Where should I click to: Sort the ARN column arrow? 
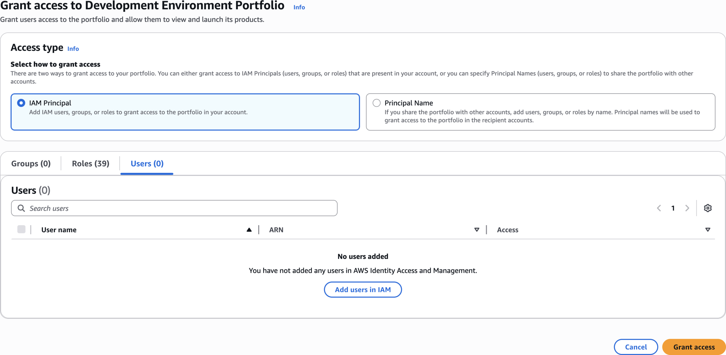(477, 230)
